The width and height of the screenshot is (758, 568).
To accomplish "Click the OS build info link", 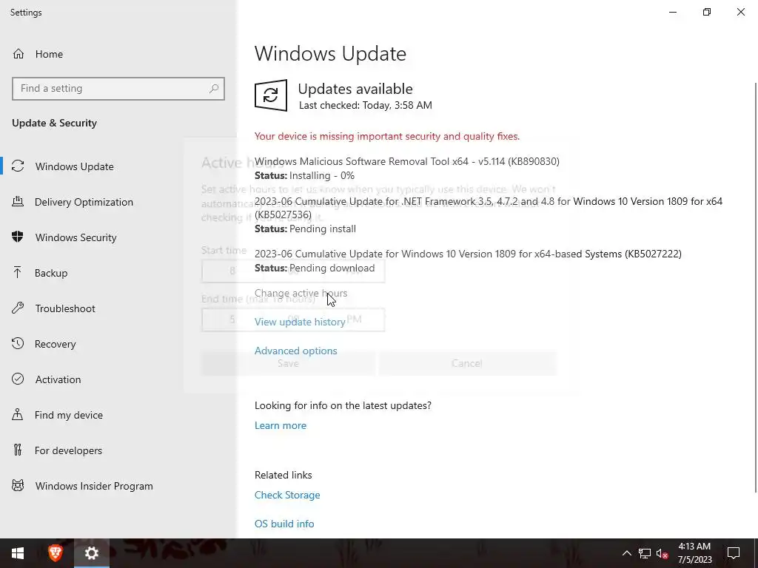I will [x=284, y=524].
